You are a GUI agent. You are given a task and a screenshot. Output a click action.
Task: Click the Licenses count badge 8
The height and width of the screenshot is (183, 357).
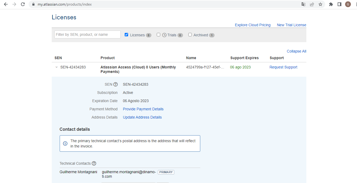(149, 35)
